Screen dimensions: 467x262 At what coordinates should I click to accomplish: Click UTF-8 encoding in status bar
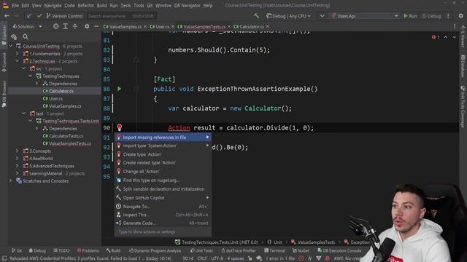point(217,258)
